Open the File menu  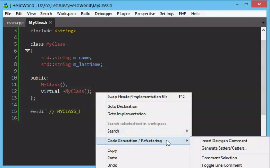(x=8, y=13)
